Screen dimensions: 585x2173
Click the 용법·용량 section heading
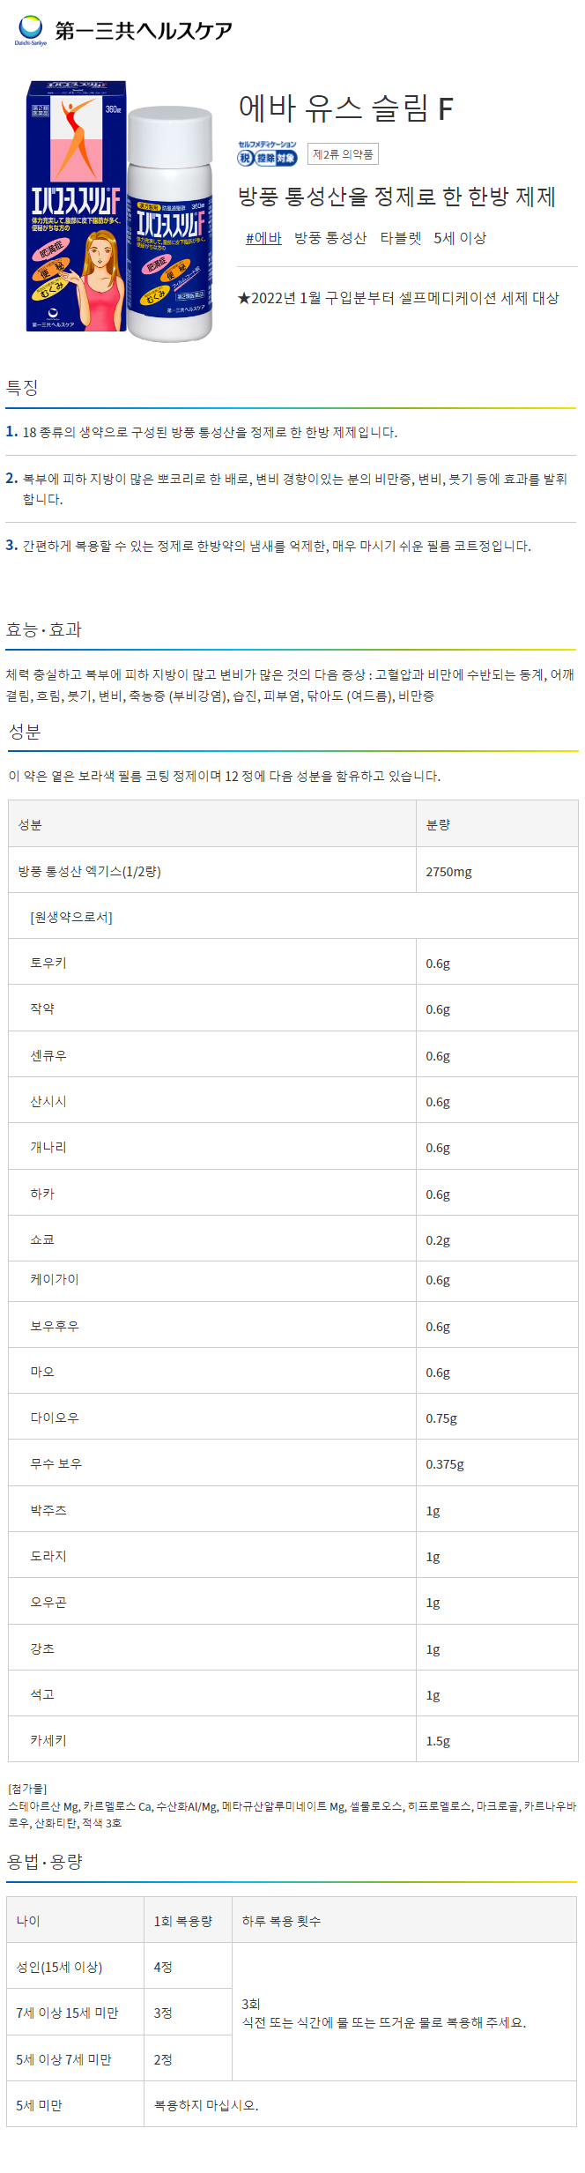tap(44, 1862)
